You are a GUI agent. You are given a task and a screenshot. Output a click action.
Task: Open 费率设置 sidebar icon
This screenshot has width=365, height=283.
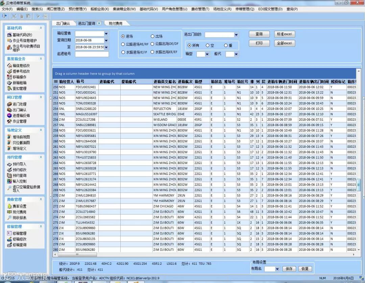(9, 206)
